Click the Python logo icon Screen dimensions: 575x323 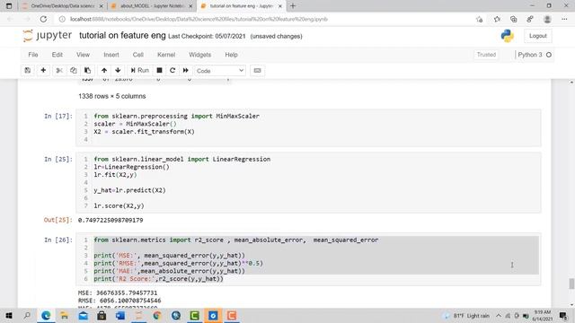[x=507, y=36]
